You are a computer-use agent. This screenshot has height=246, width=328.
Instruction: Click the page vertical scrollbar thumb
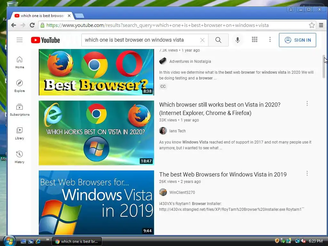[324, 67]
